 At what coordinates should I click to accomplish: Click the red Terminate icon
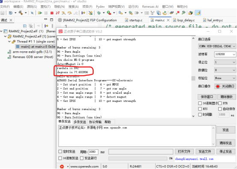pos(52,13)
